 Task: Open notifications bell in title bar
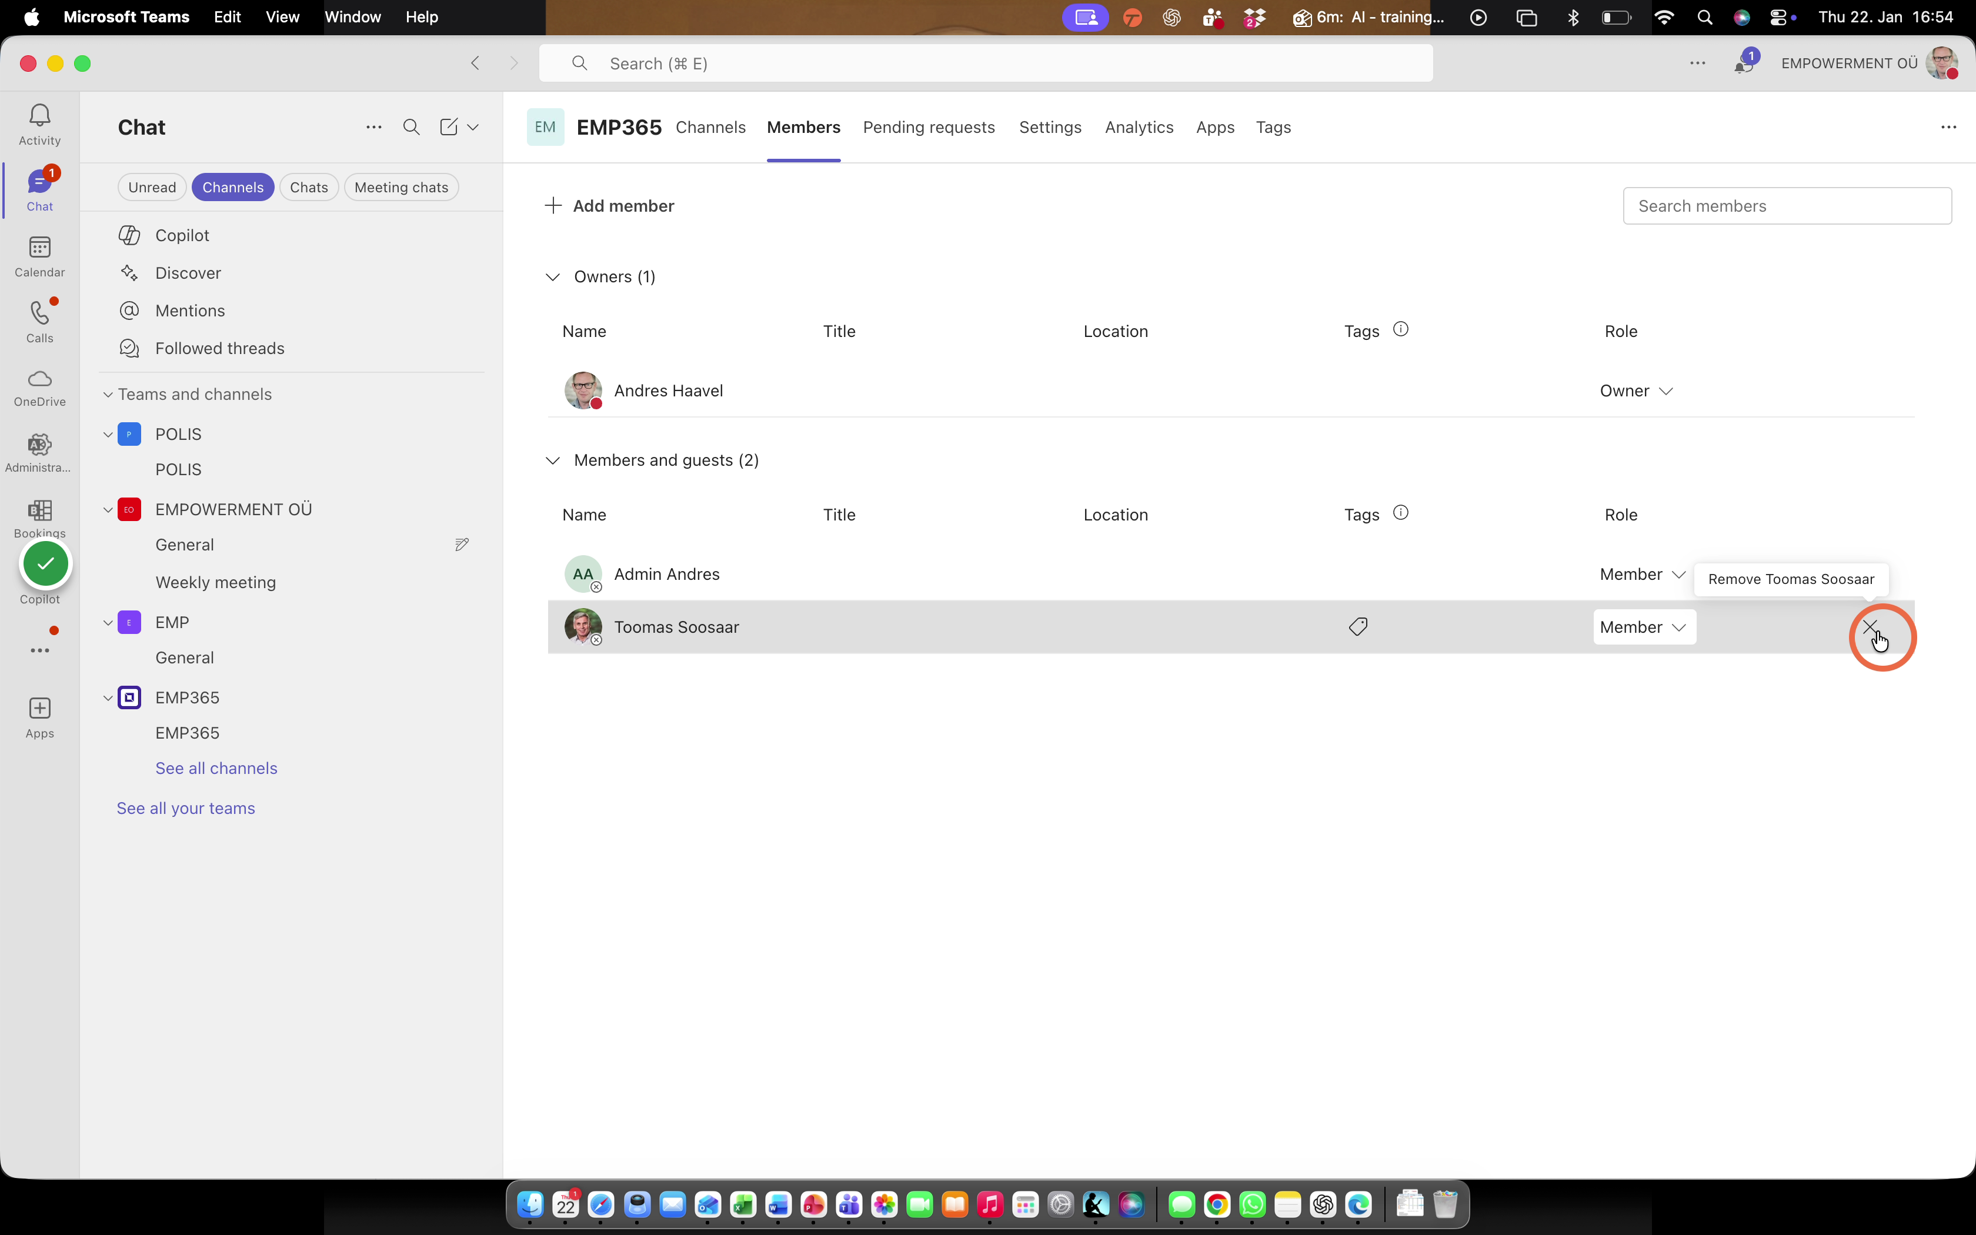pyautogui.click(x=1743, y=63)
